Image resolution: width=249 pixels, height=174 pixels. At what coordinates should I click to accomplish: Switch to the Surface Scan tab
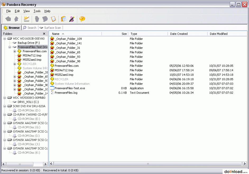pos(50,28)
